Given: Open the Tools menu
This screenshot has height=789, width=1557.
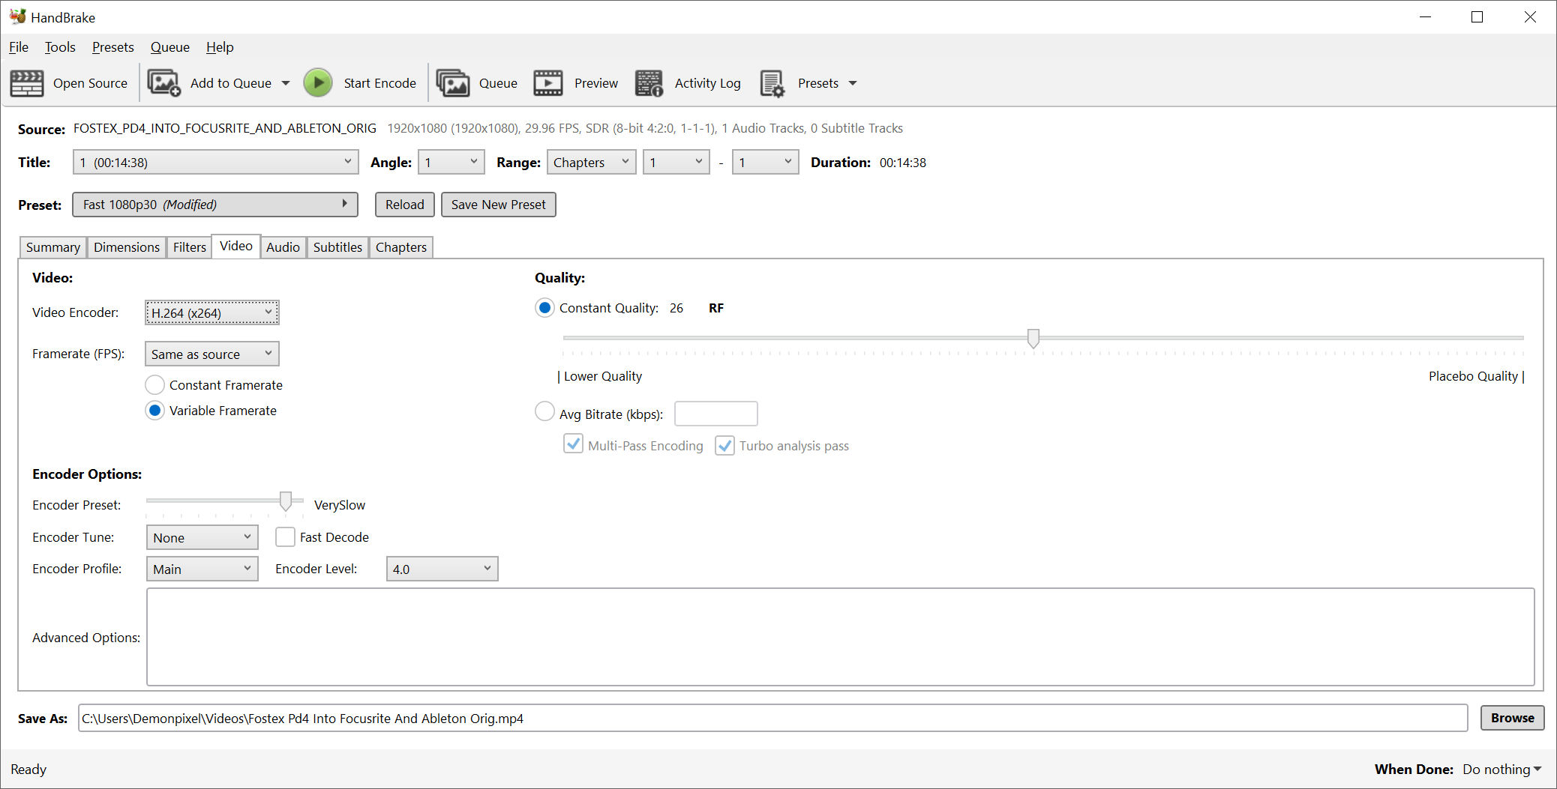Looking at the screenshot, I should pos(60,47).
